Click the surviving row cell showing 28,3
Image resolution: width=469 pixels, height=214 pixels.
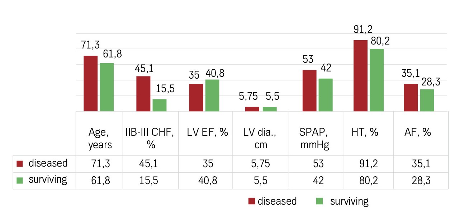coord(421,180)
